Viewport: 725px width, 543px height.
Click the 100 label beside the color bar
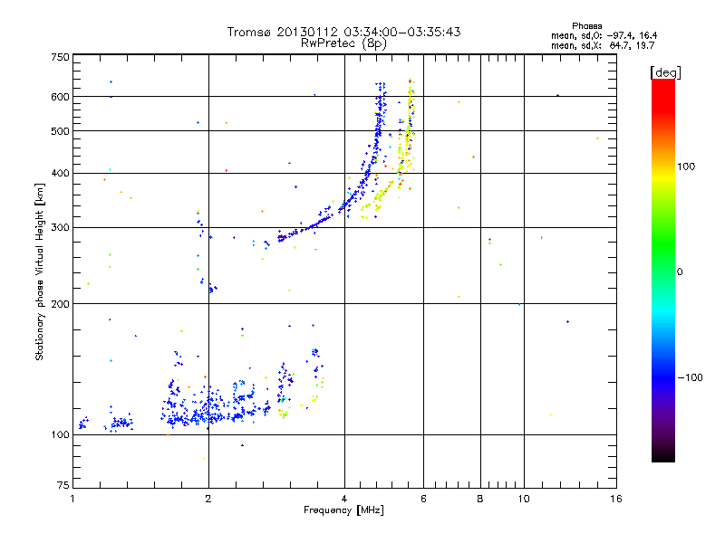(x=686, y=167)
